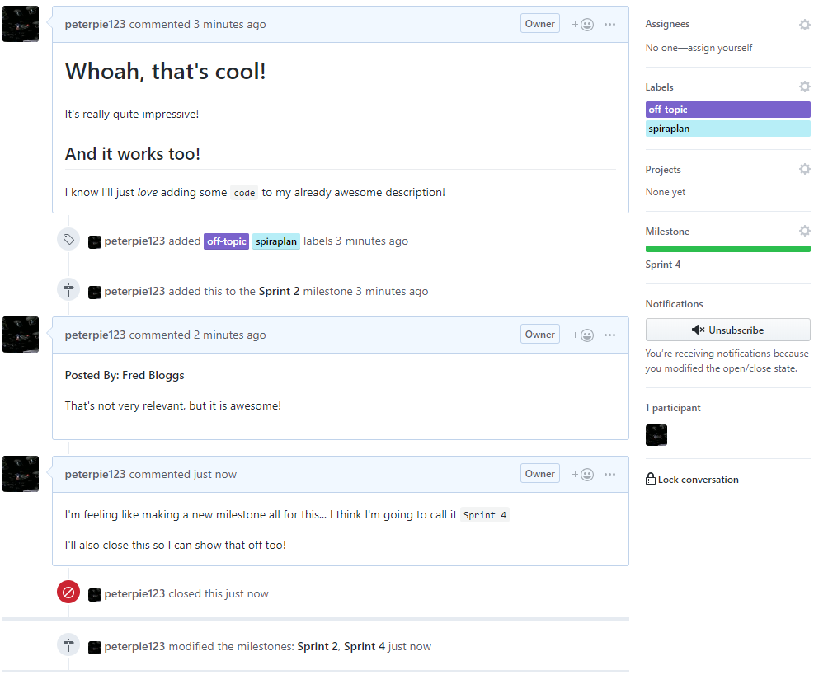This screenshot has width=828, height=684.
Task: Open the Projects gear settings
Action: (x=804, y=169)
